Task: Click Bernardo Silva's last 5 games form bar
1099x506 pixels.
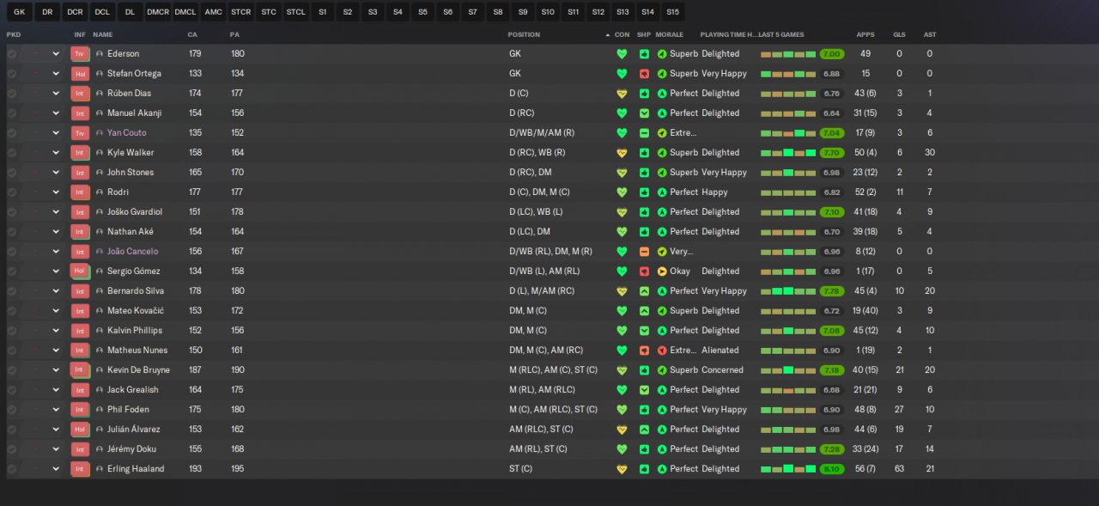Action: coord(788,290)
